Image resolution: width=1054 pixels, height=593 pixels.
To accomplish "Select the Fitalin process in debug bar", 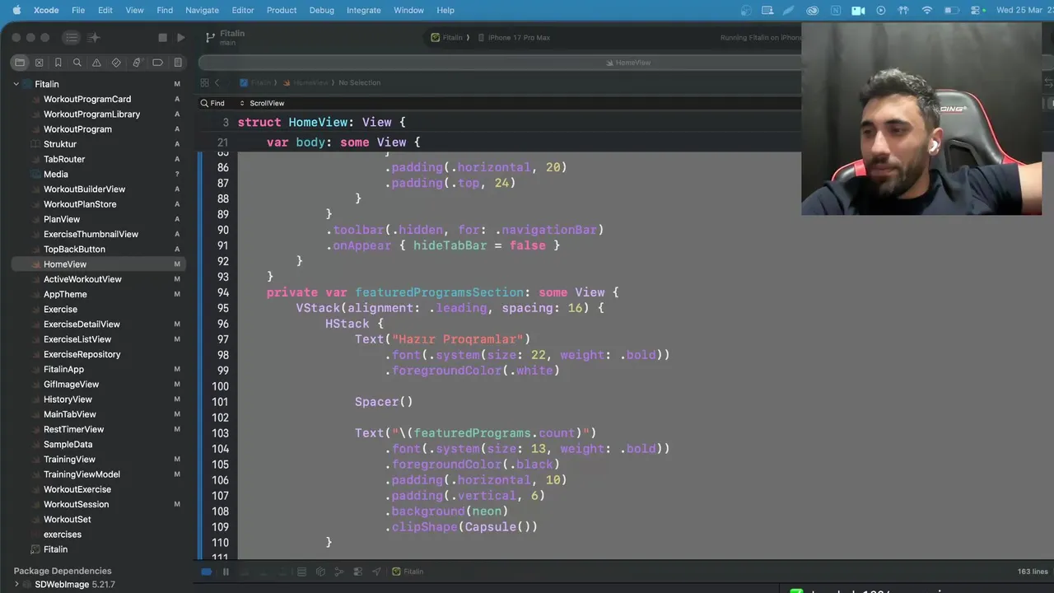I will click(408, 572).
